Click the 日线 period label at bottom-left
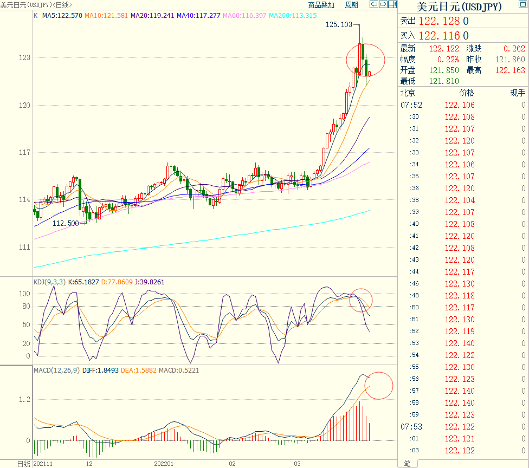Image resolution: width=529 pixels, height=468 pixels. coord(24,464)
